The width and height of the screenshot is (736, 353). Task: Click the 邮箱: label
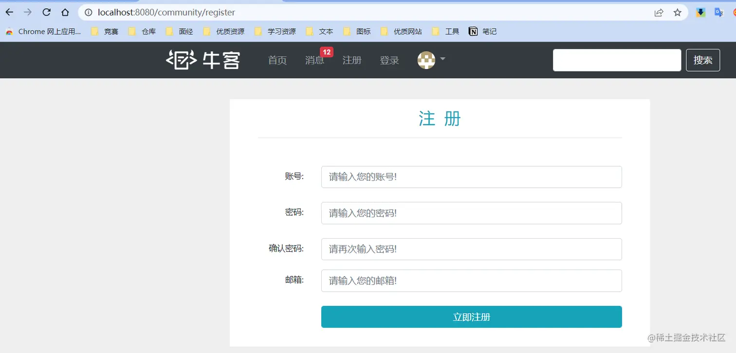pos(294,280)
